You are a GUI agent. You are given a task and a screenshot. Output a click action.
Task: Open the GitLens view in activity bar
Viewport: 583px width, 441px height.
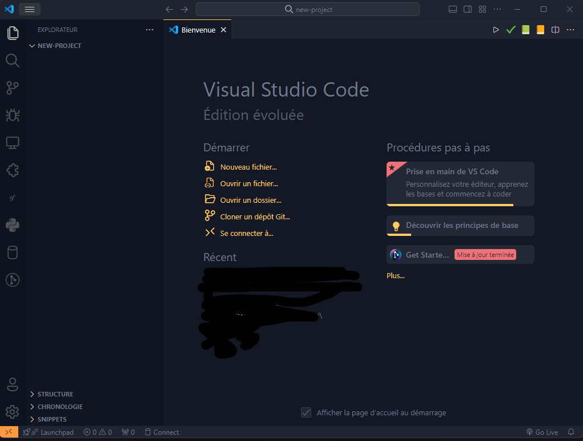(x=13, y=280)
